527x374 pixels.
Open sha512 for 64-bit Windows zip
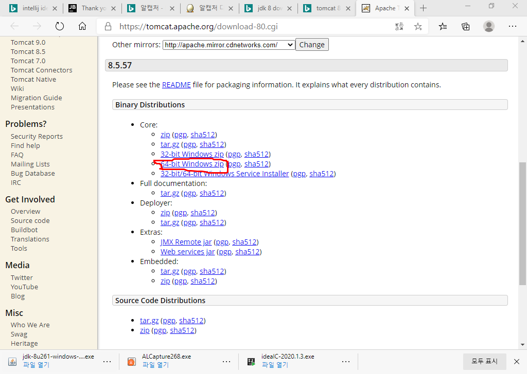tap(256, 164)
